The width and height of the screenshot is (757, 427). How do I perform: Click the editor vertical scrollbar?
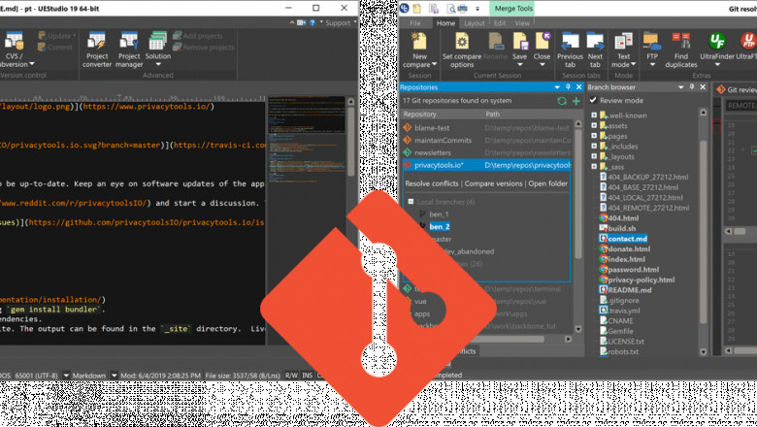(351, 219)
